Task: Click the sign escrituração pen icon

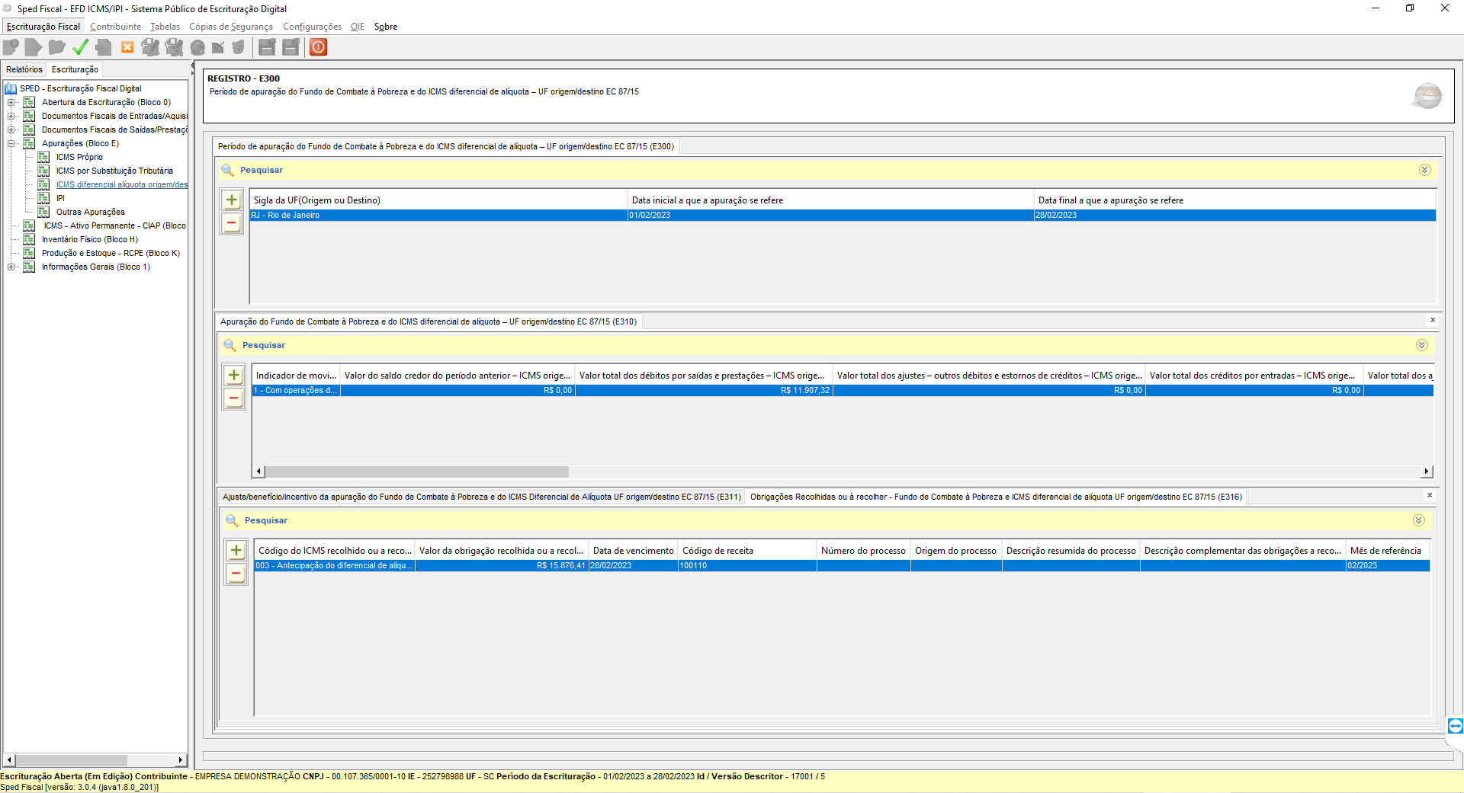Action: tap(150, 47)
